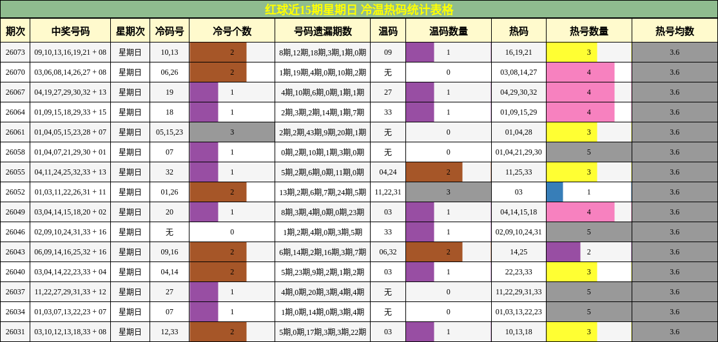Click winning numbers 04,19,27,29,30,32 + 13

(70, 92)
